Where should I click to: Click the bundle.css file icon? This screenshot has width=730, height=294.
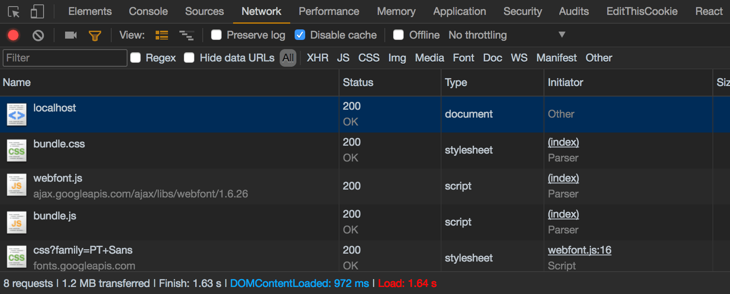[17, 151]
